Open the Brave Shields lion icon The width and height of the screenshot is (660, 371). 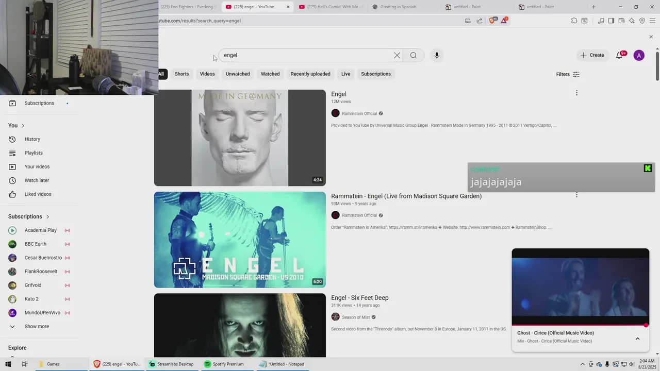point(492,21)
